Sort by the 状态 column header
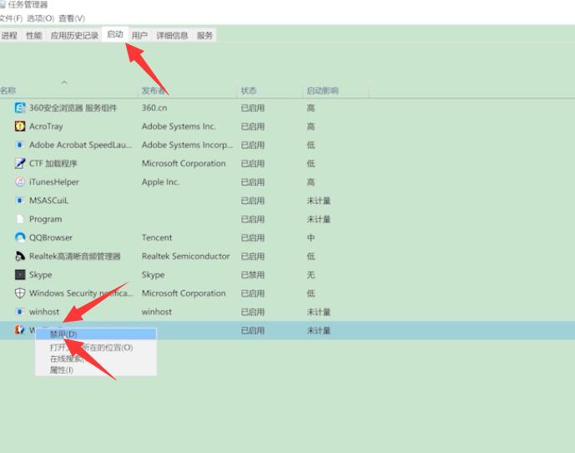The width and height of the screenshot is (575, 453). [249, 90]
